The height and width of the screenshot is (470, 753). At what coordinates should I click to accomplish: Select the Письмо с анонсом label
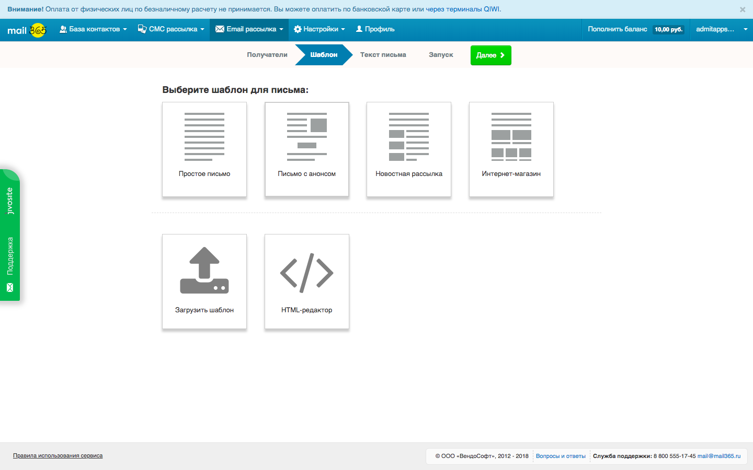[307, 174]
